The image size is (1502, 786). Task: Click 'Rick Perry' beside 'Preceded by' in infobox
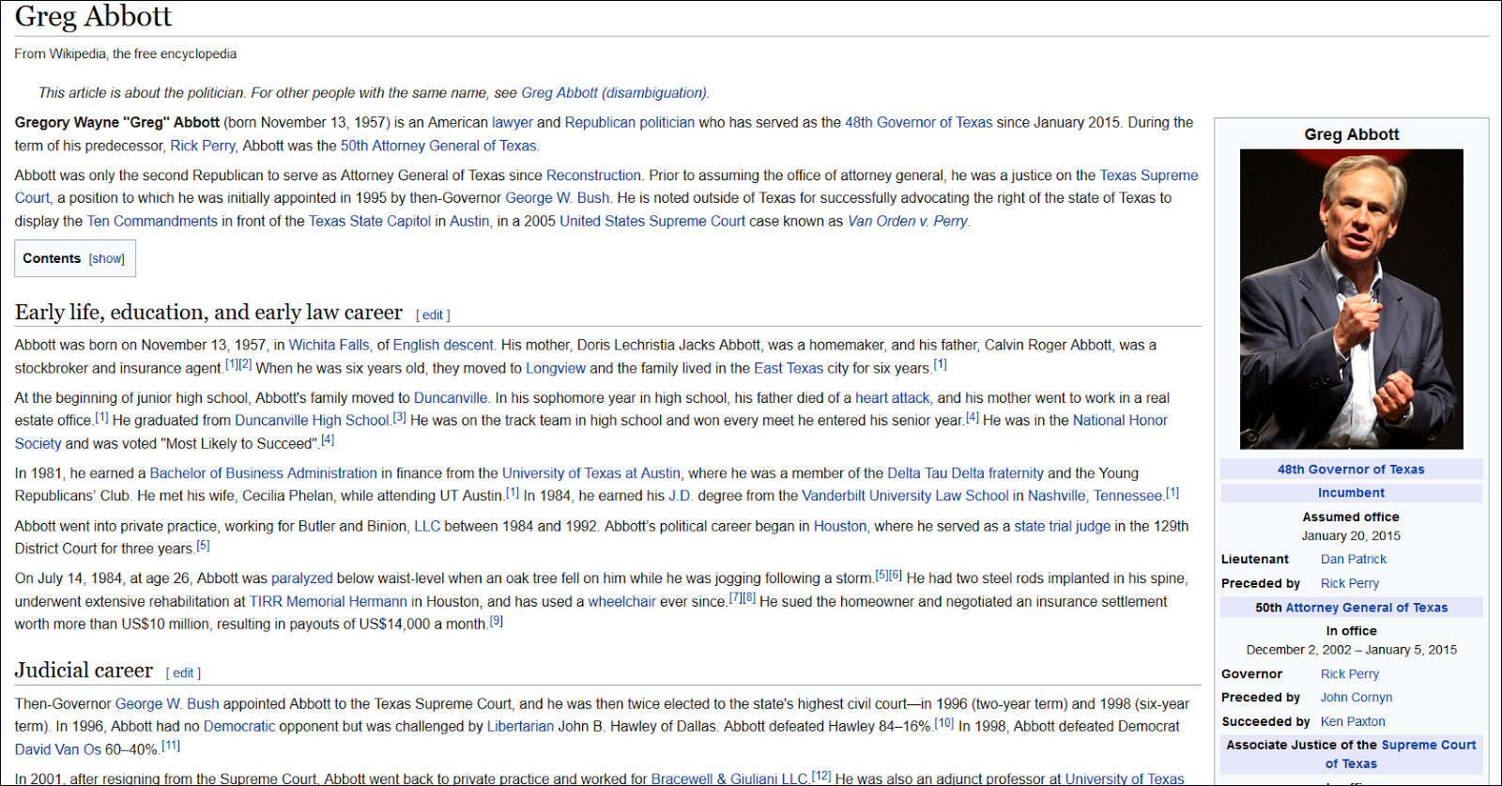coord(1350,584)
